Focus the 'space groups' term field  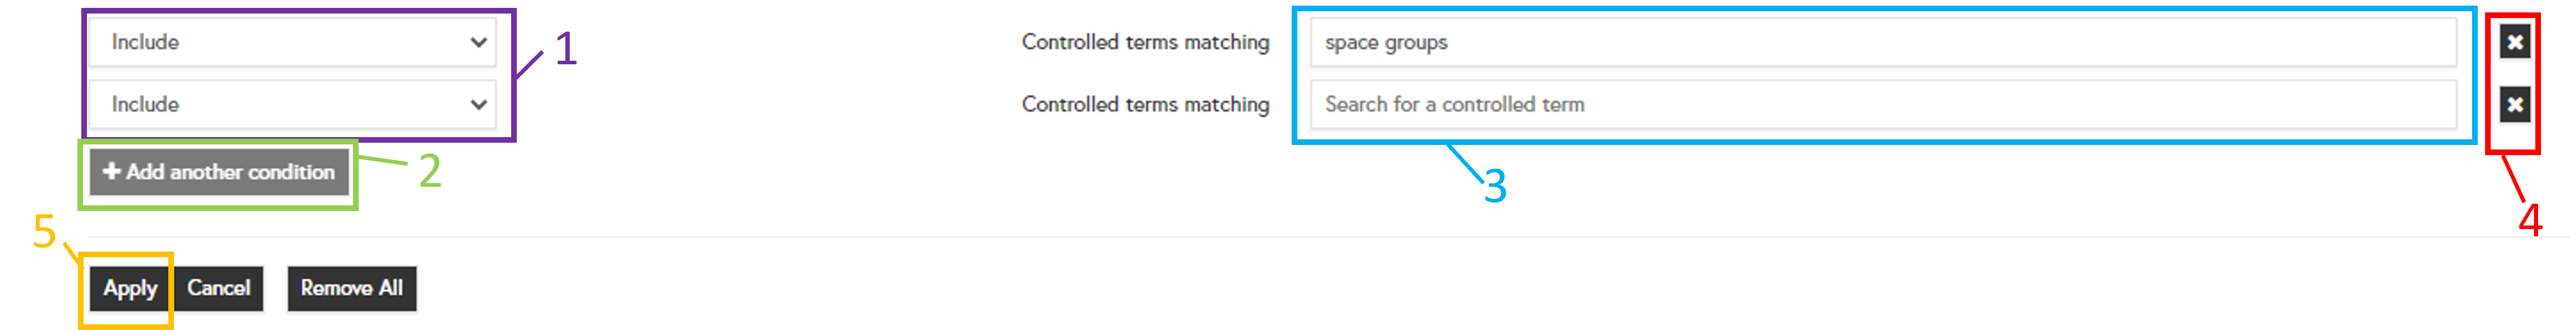1882,42
